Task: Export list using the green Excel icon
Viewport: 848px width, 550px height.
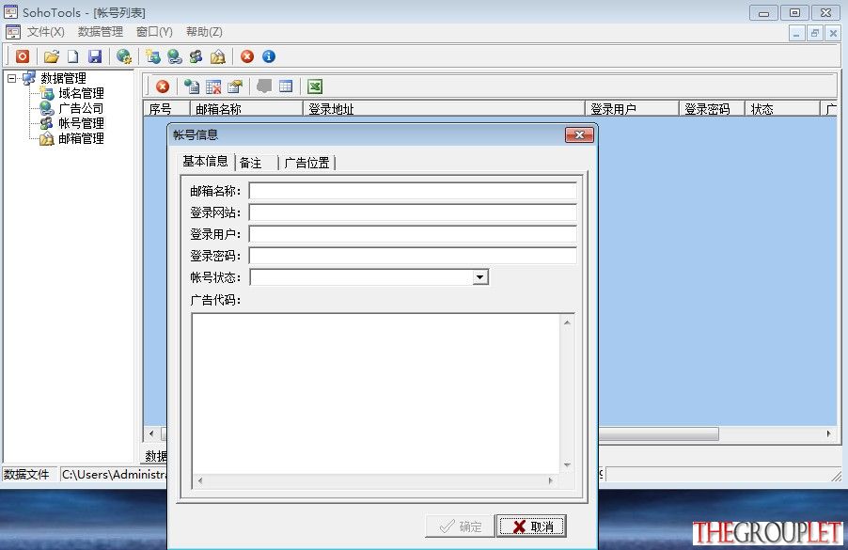Action: coord(315,86)
